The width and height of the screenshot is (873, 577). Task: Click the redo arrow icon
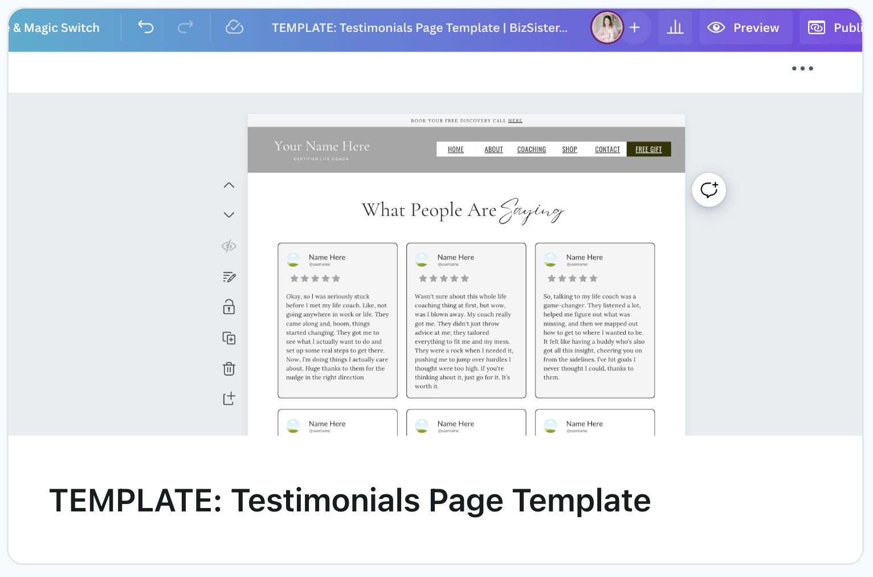(185, 27)
